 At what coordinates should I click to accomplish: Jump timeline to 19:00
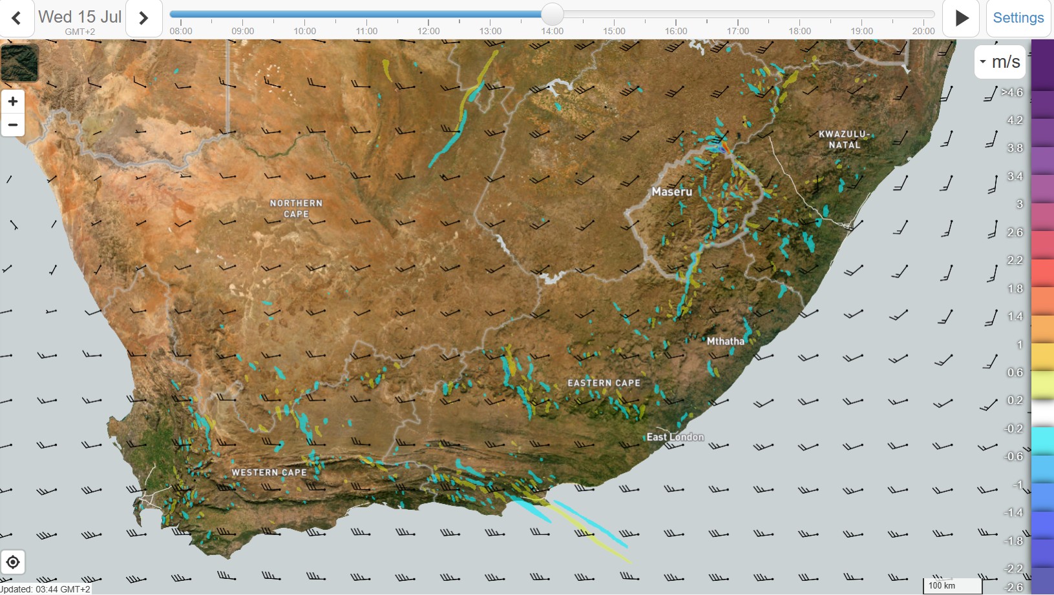click(861, 30)
